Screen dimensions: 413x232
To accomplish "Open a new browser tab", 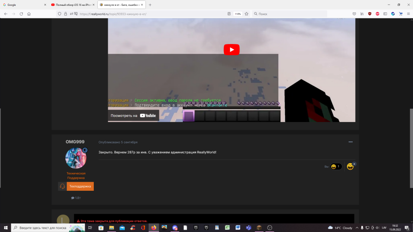I will click(150, 5).
